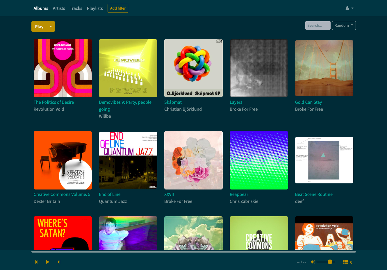Select artist name Chris Zabriskie
This screenshot has height=270, width=387.
pos(244,201)
